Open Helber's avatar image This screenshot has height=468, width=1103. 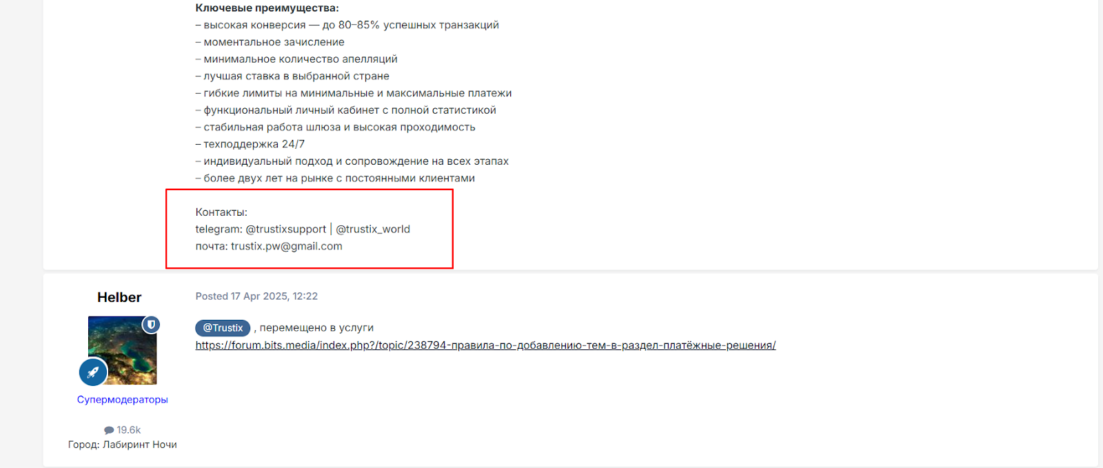122,350
